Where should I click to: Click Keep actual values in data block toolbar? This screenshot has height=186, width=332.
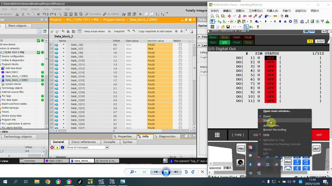pyautogui.click(x=95, y=31)
